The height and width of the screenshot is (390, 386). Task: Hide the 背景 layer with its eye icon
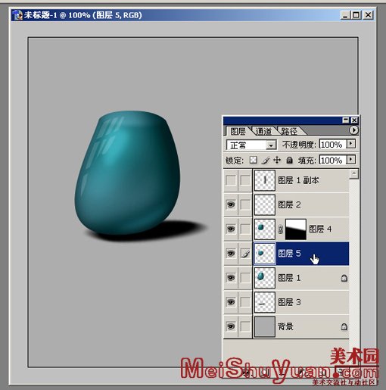click(x=231, y=326)
